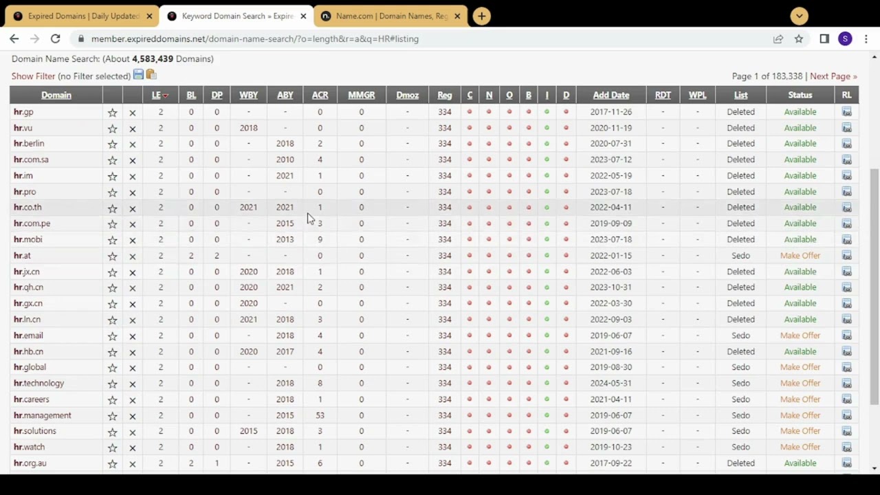Open a new browser tab
Viewport: 880px width, 495px height.
pos(482,16)
